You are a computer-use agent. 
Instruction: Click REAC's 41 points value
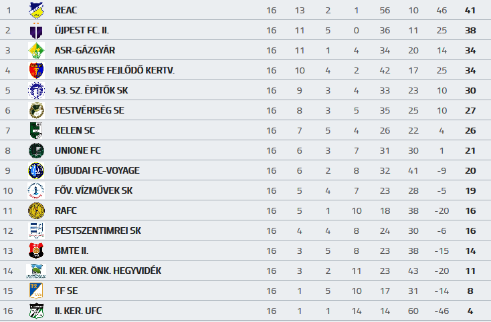tap(470, 10)
